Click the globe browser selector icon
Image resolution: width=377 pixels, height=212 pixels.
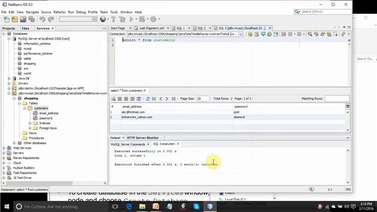[x=103, y=19]
